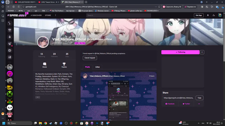Switch to the Sweet Victory YouTube tab

tap(49, 2)
